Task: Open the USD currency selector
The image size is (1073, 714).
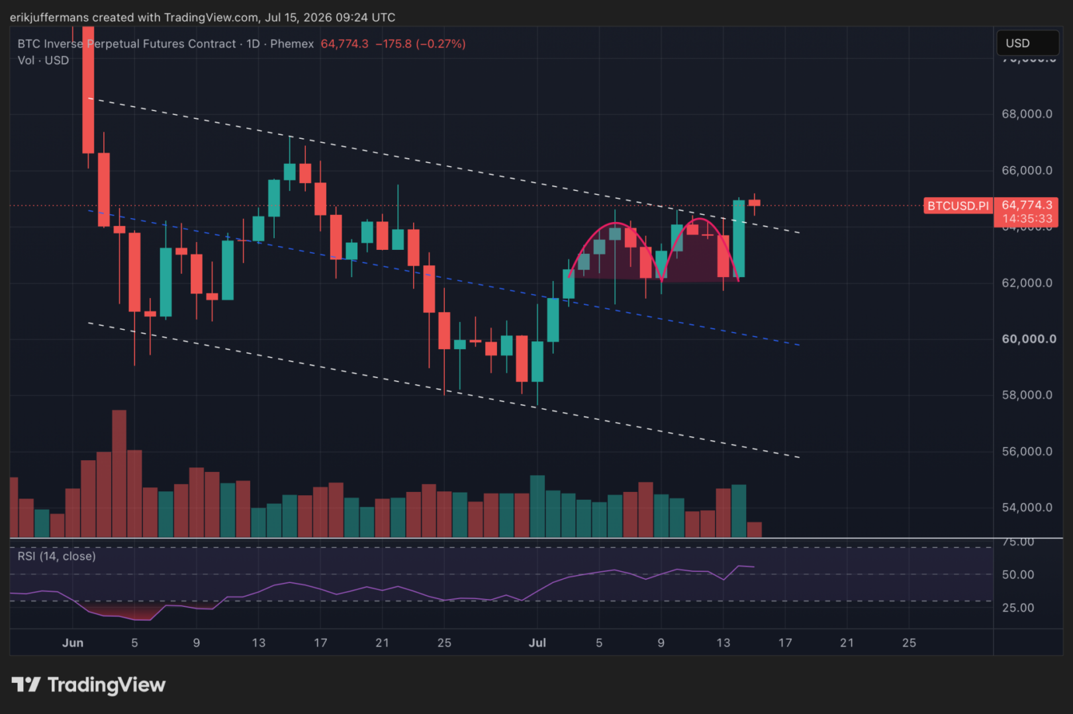Action: coord(1027,43)
